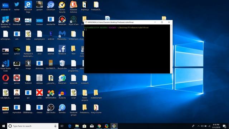Select the mymodule desktop icon
229x129 pixels.
[x=17, y=109]
